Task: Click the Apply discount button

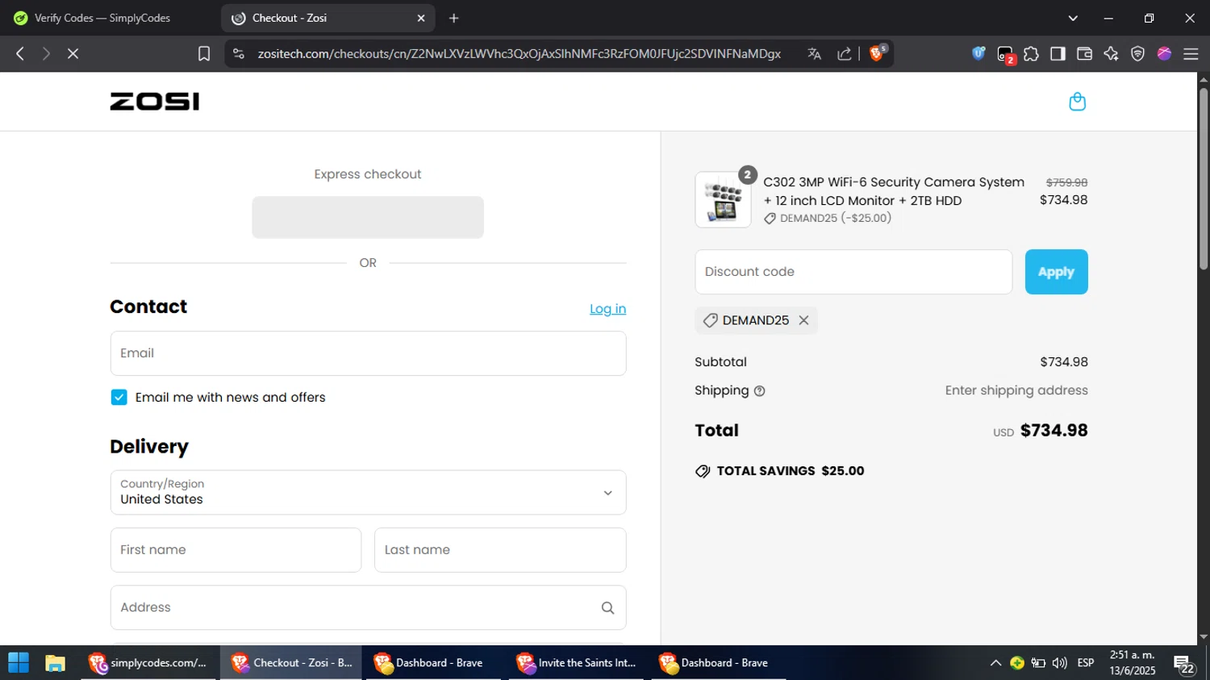Action: pos(1056,272)
